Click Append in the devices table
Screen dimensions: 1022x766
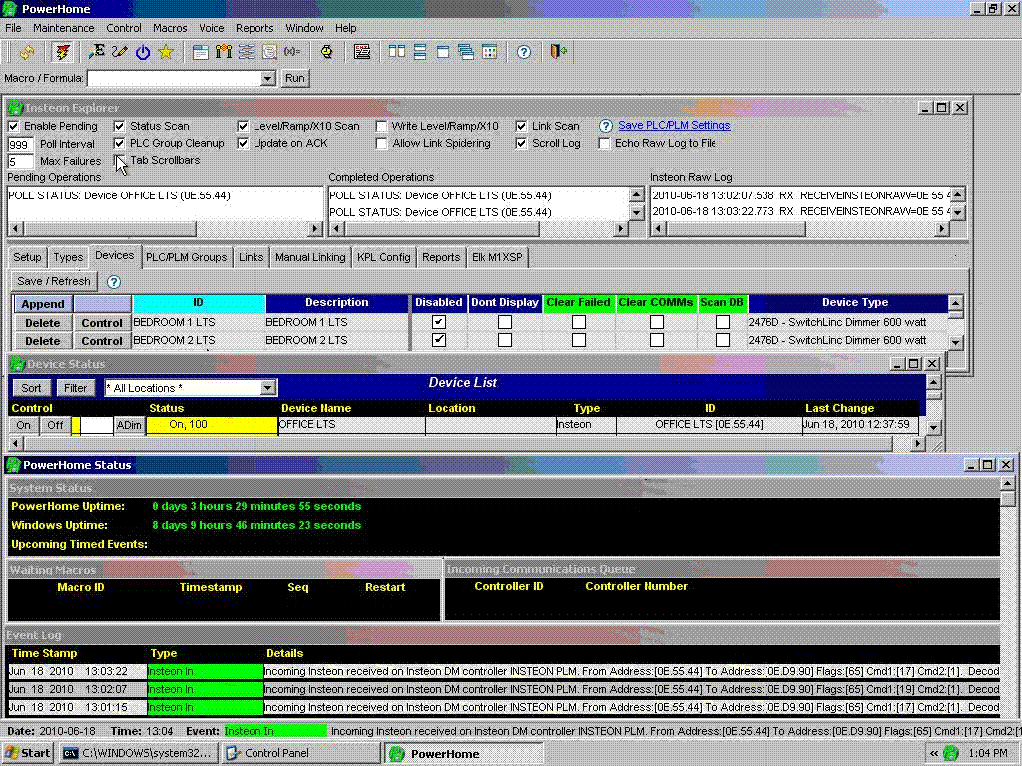click(42, 304)
